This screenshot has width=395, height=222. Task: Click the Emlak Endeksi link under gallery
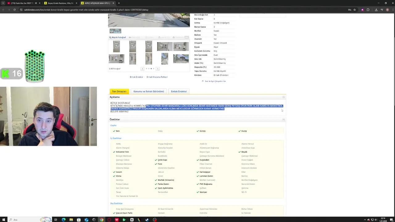(x=136, y=77)
